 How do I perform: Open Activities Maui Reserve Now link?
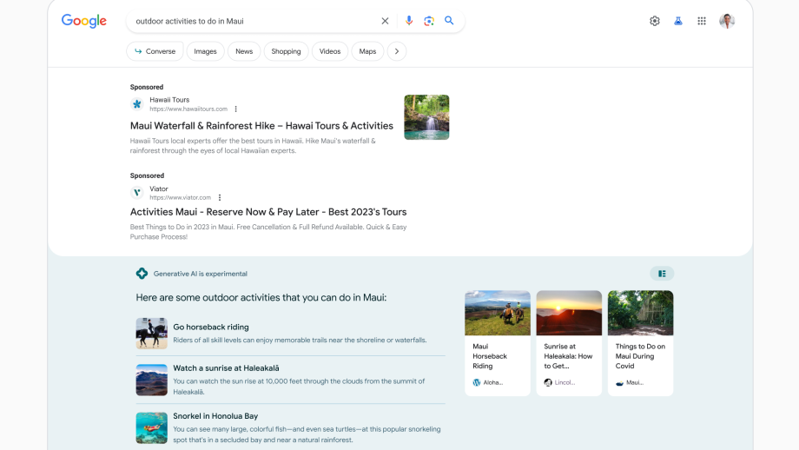pyautogui.click(x=268, y=212)
